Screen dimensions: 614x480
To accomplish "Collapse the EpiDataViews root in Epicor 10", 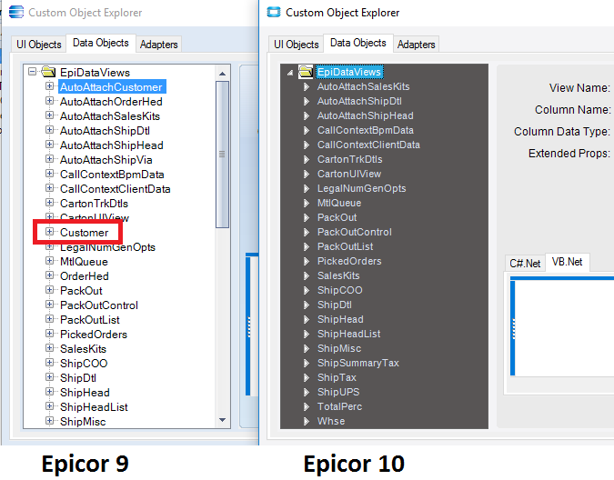I will pyautogui.click(x=290, y=73).
